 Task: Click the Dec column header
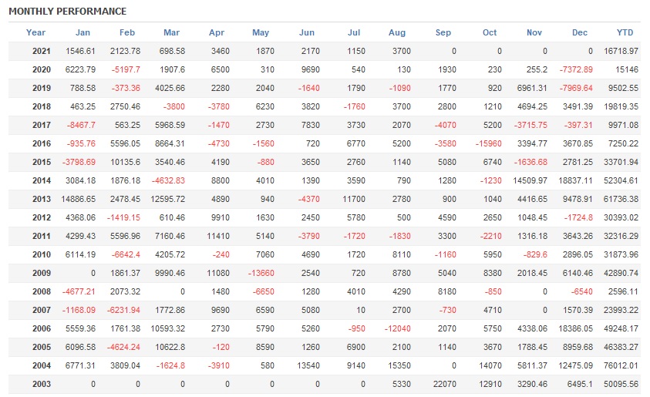coord(580,32)
